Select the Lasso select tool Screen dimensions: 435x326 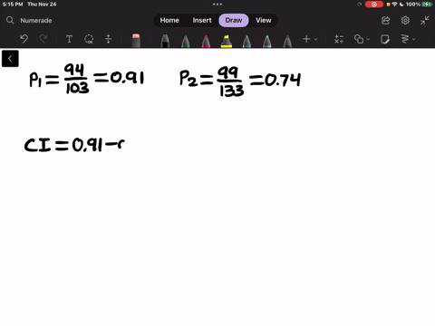tap(89, 39)
